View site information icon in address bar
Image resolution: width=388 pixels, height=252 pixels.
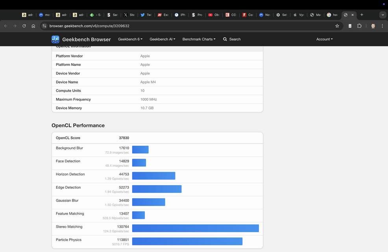pos(44,26)
